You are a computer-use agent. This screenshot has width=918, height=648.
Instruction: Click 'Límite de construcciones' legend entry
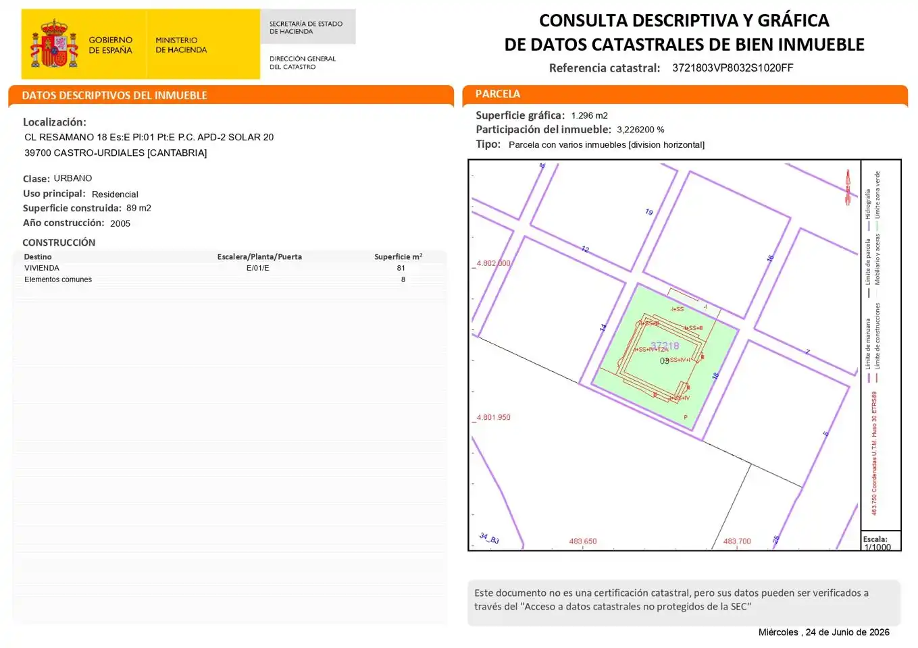877,343
